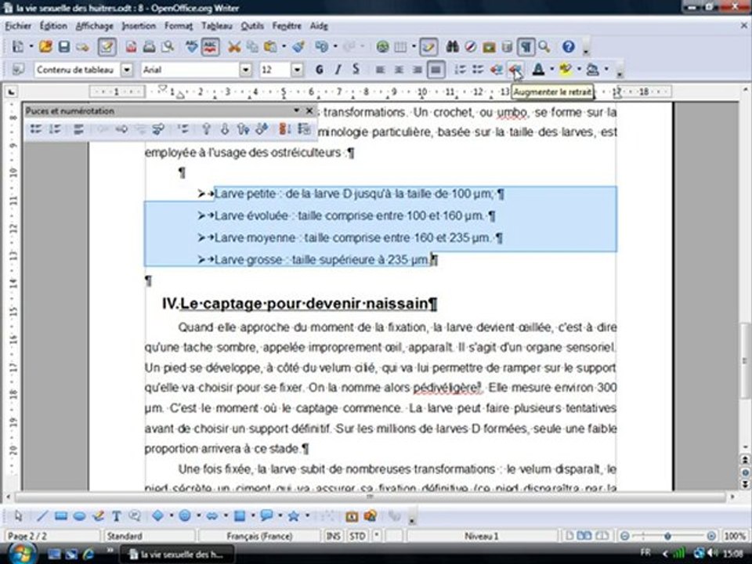Screen dimensions: 752x564
Task: Open the Insertion menu
Action: (139, 26)
